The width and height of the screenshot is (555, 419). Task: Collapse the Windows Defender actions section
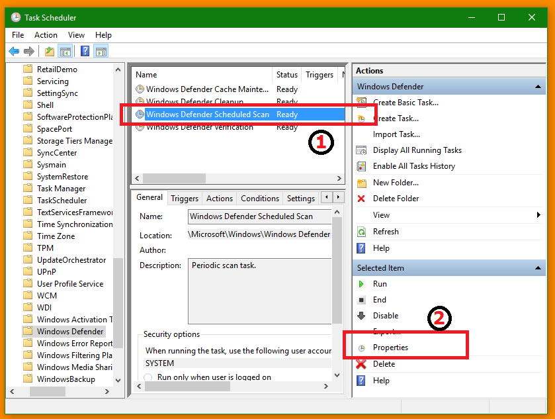540,87
